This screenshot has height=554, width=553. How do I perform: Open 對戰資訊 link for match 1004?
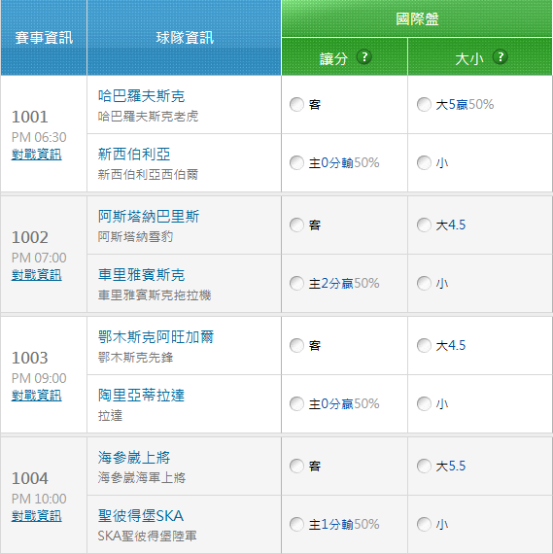(x=36, y=516)
